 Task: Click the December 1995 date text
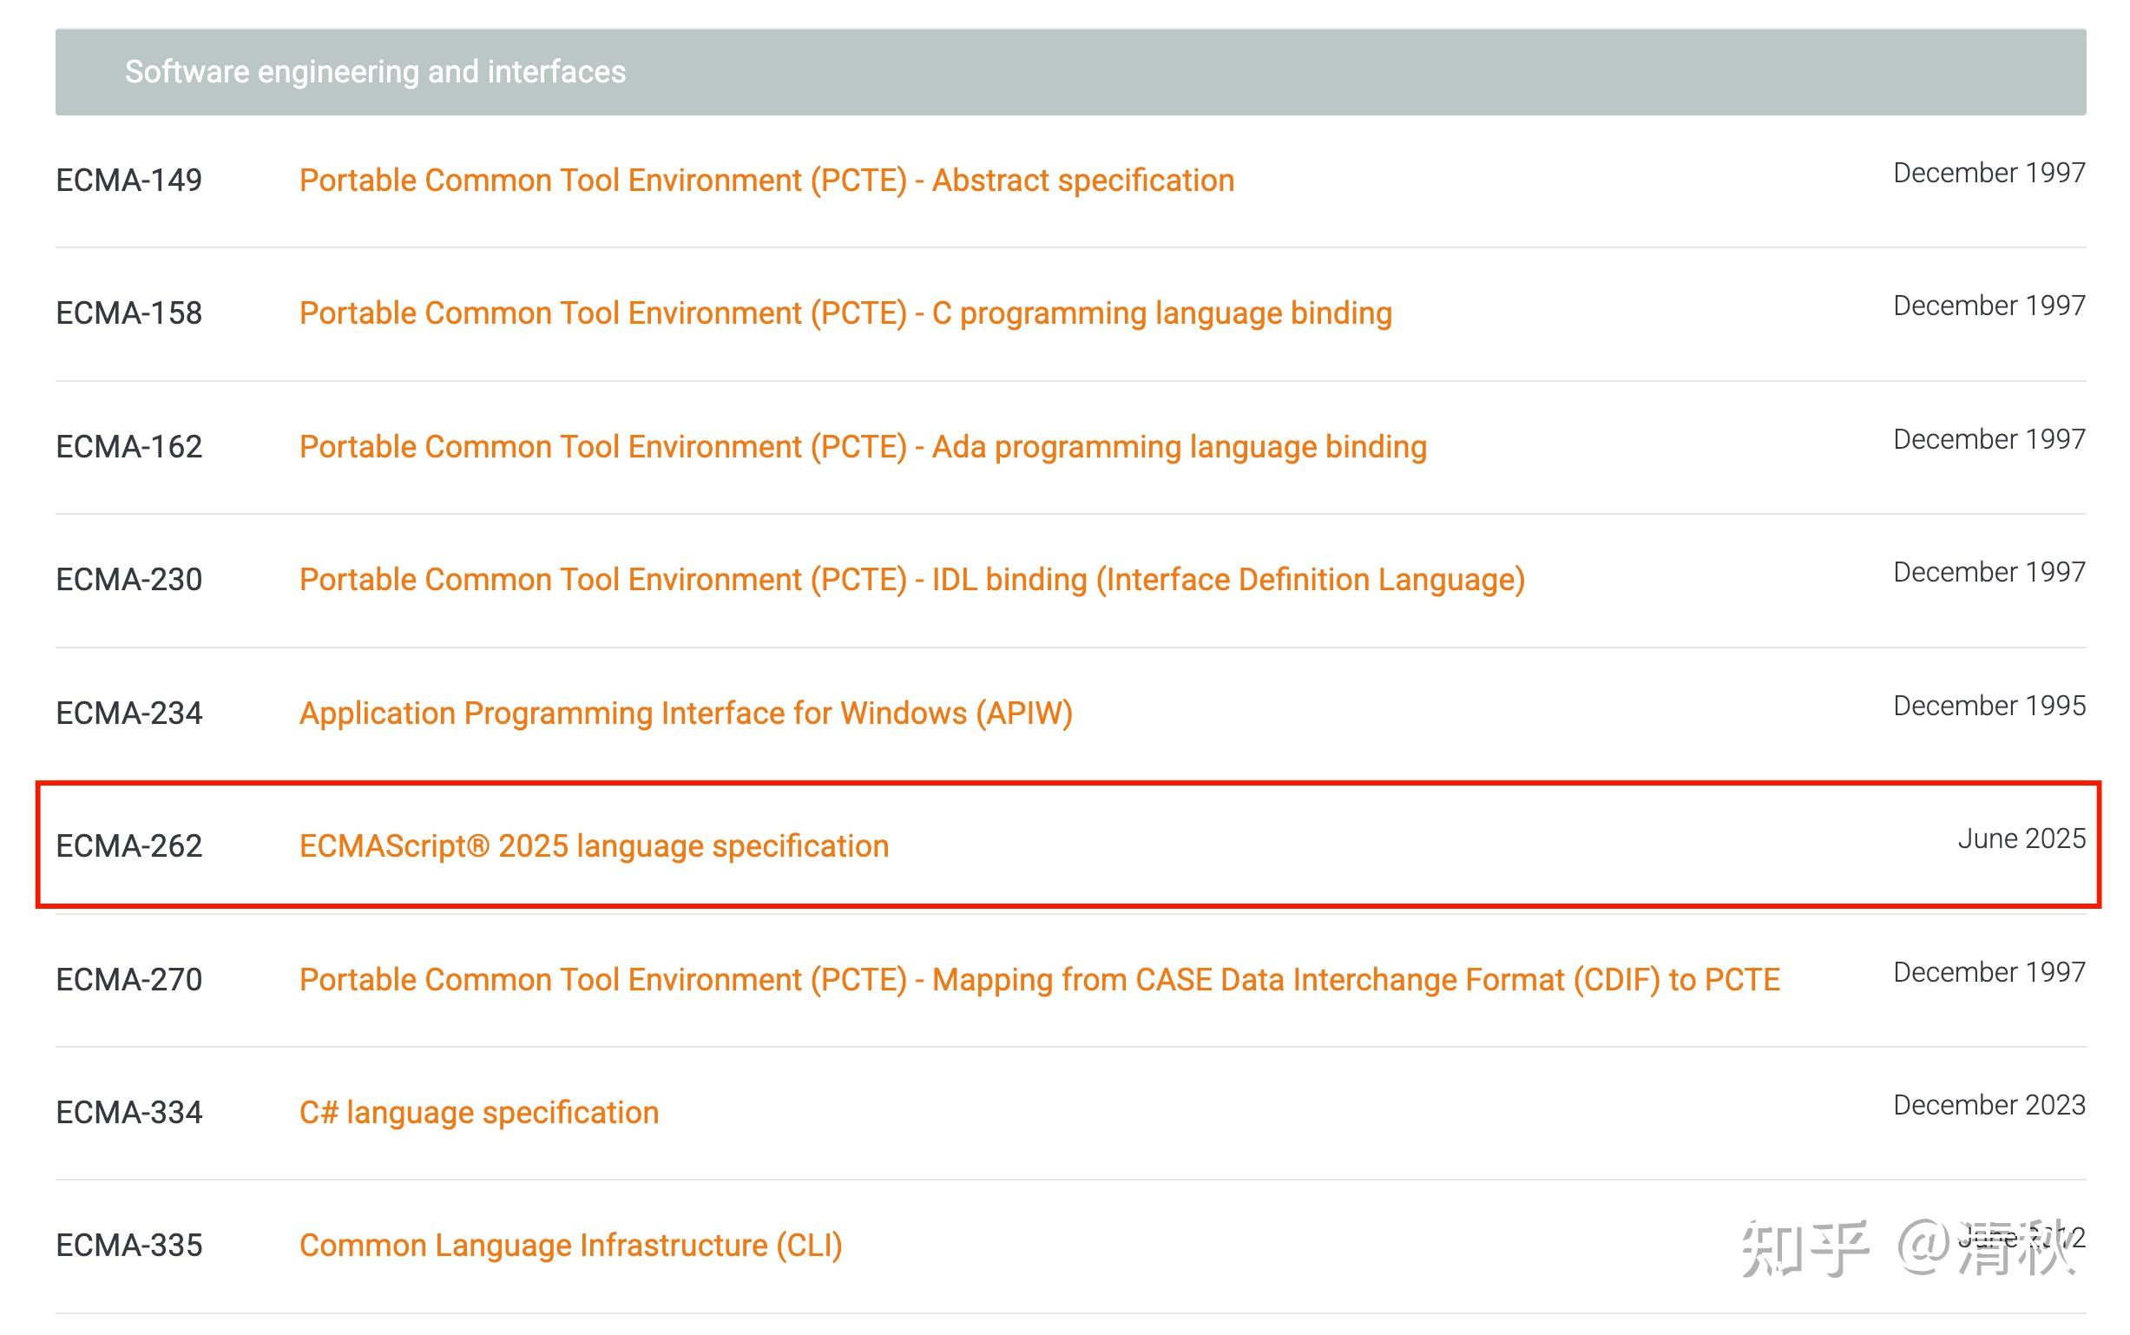point(1988,706)
